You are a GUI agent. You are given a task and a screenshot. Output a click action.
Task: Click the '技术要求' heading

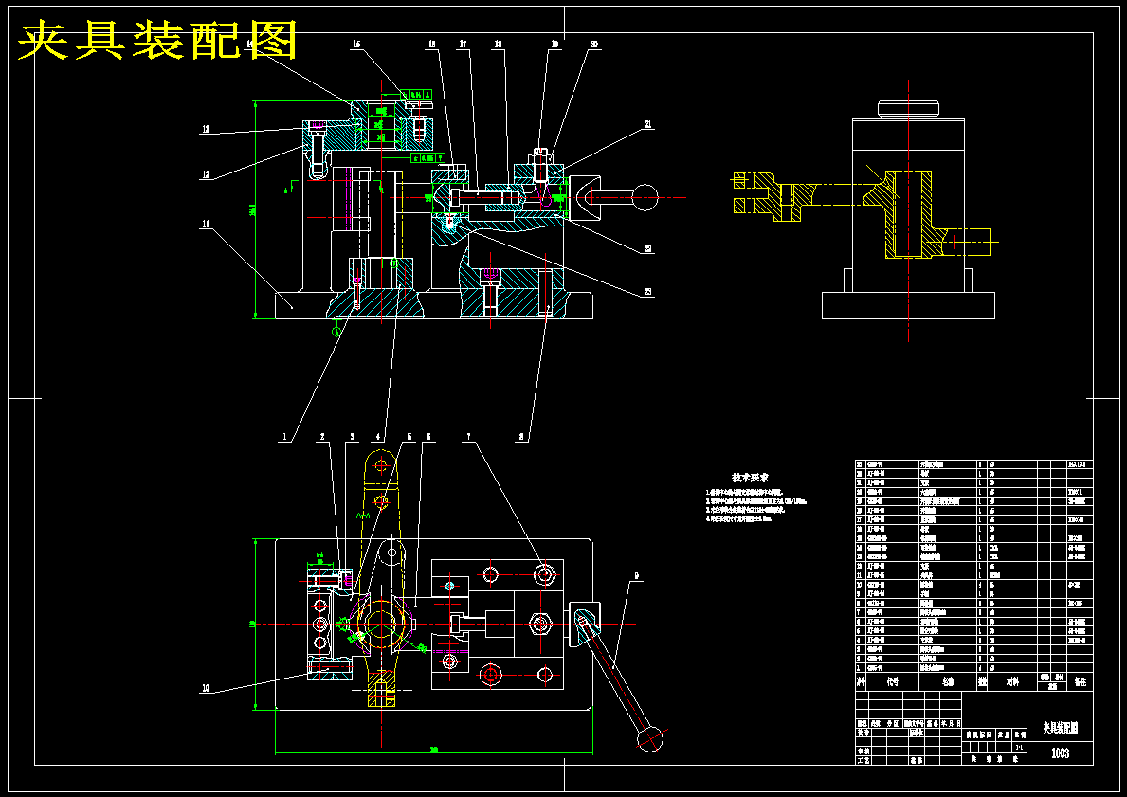pos(751,478)
